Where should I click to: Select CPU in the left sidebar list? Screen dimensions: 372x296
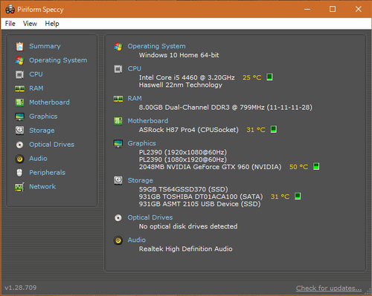[x=36, y=74]
